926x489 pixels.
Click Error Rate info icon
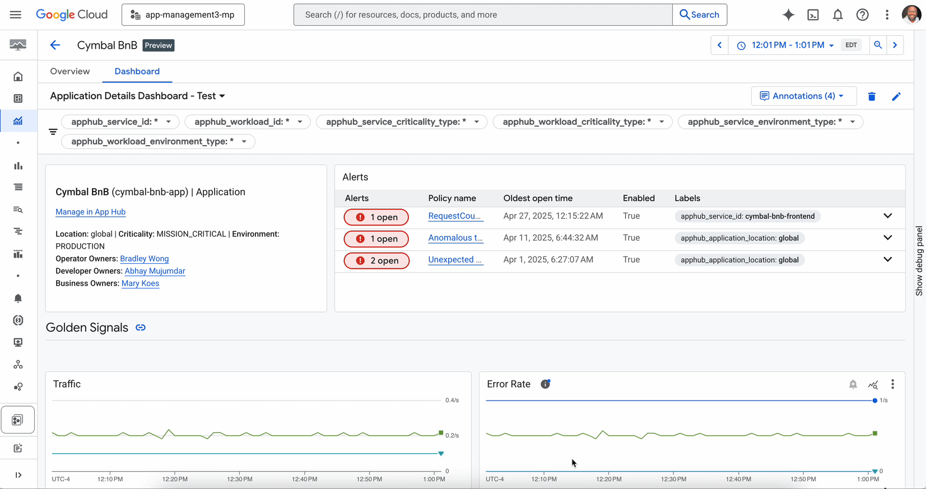tap(545, 384)
